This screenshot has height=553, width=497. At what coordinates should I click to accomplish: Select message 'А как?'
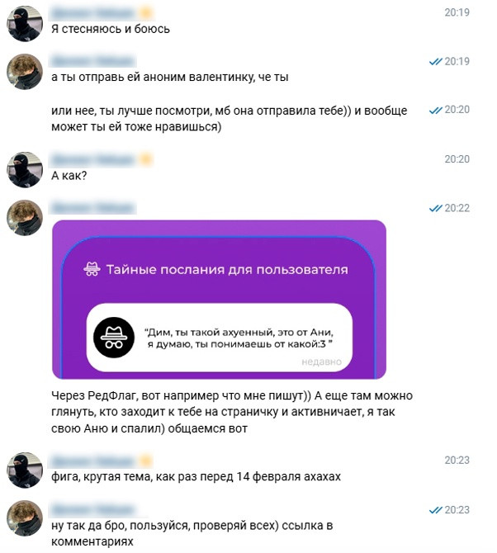click(x=69, y=176)
